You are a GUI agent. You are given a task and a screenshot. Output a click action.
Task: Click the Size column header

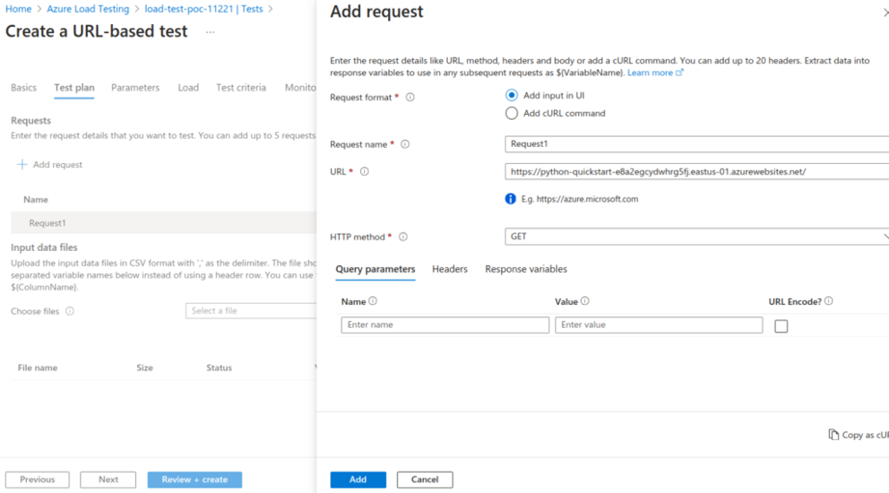tap(145, 368)
